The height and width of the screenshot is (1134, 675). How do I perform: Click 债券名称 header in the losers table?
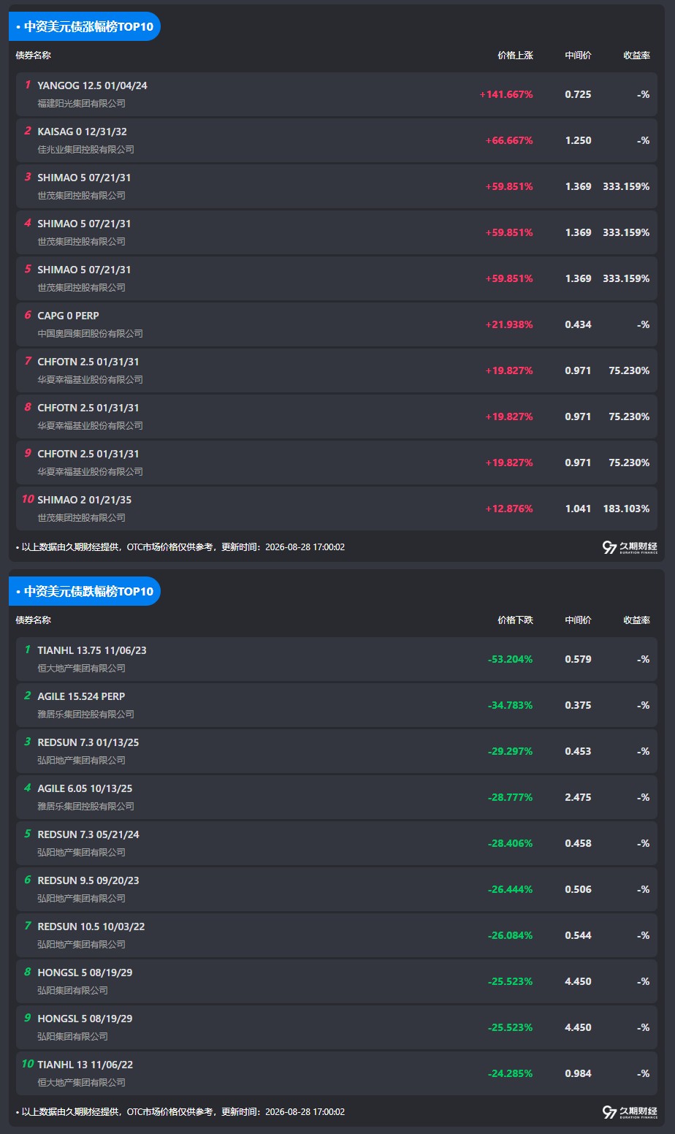[x=34, y=620]
